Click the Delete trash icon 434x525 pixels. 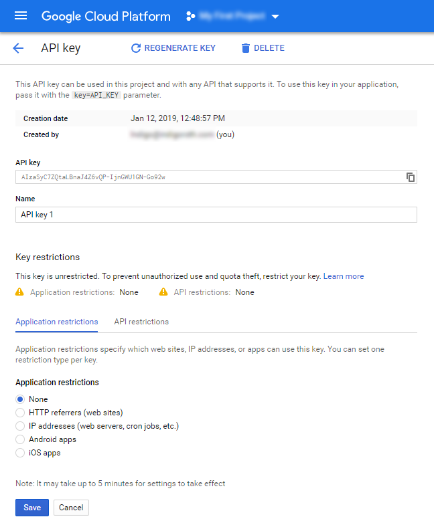(245, 48)
